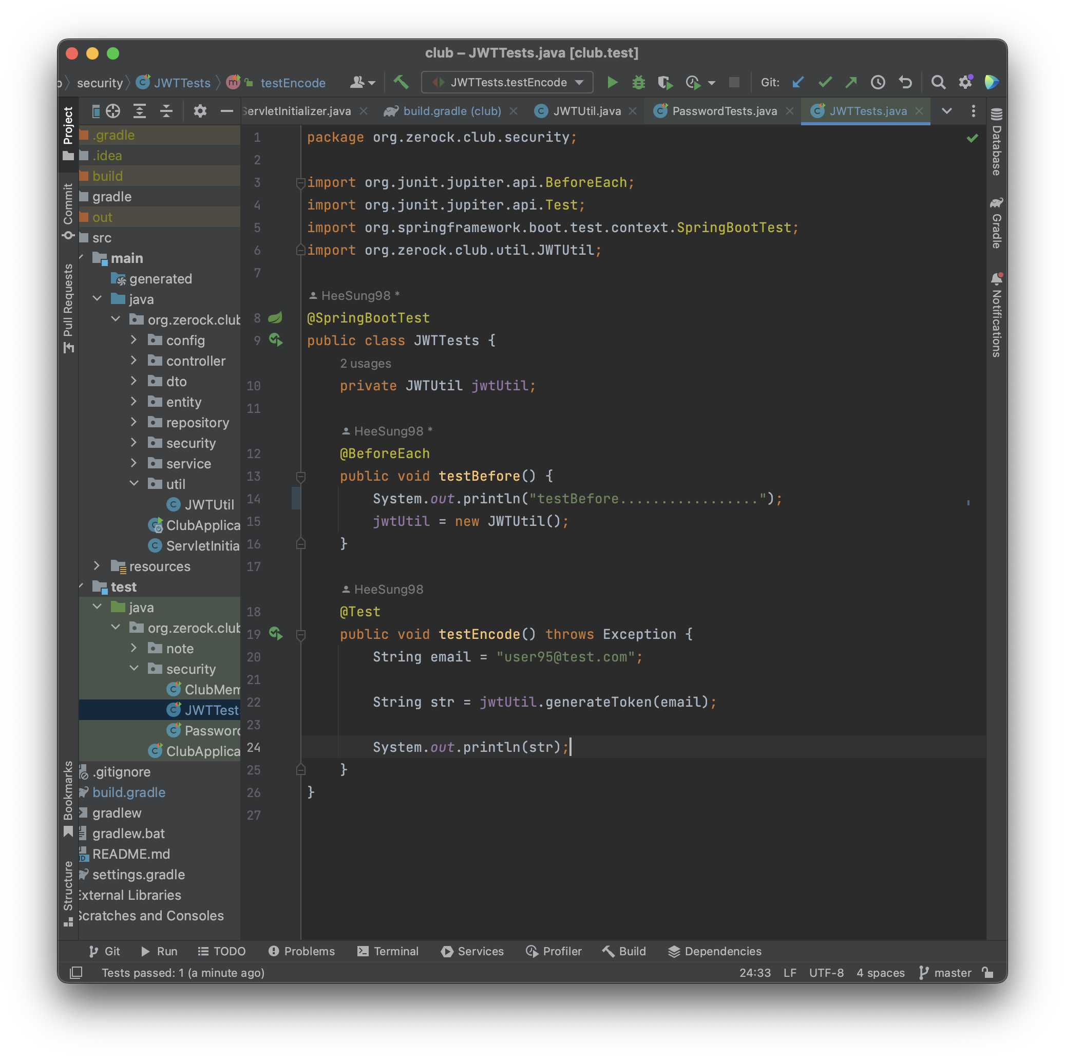Open the profiler run options dropdown arrow
Screen dimensions: 1065x1059
pos(712,83)
